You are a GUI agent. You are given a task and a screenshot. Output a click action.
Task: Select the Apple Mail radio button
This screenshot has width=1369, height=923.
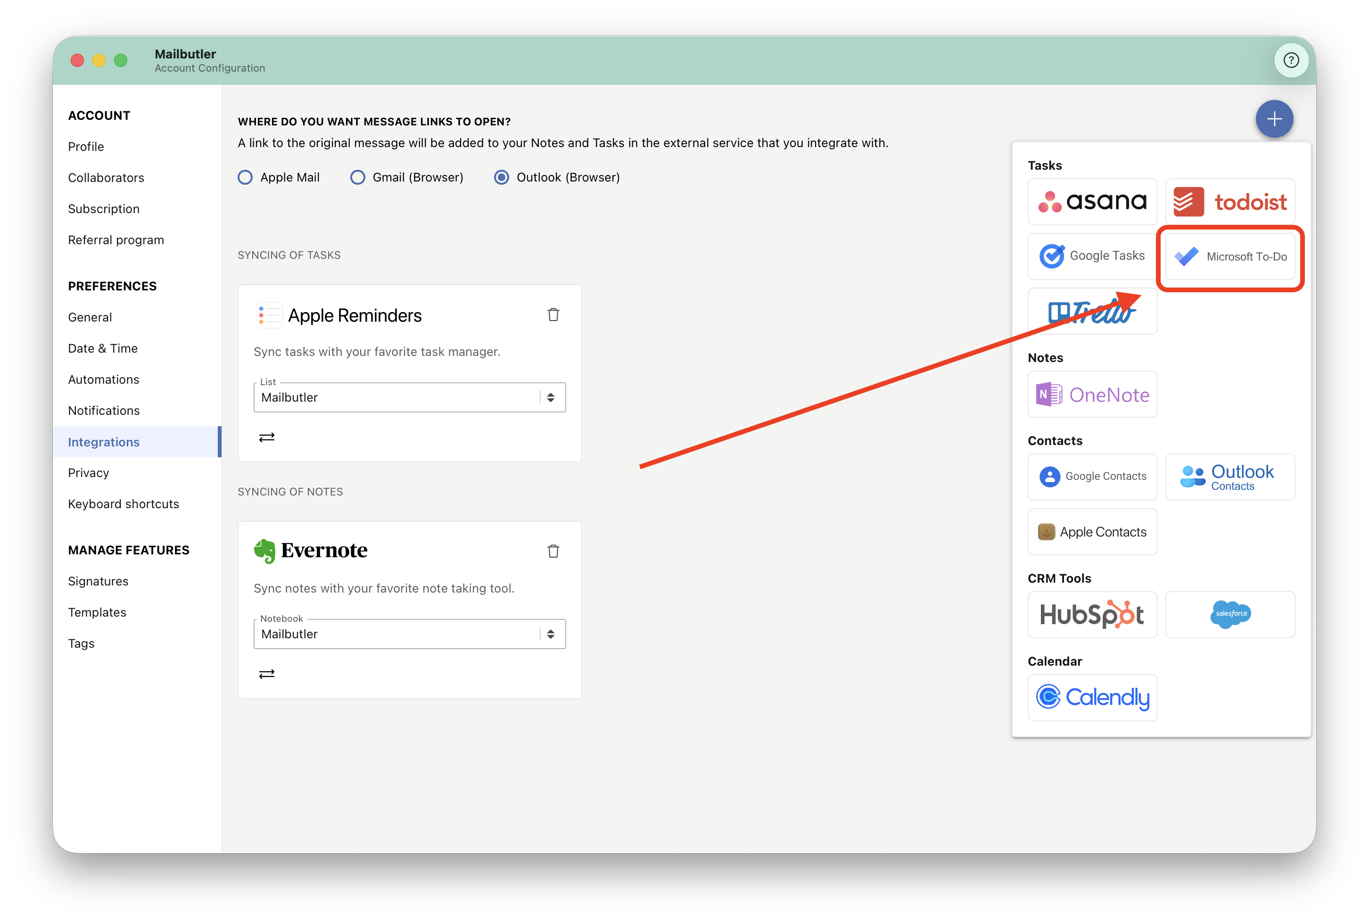[x=245, y=177]
